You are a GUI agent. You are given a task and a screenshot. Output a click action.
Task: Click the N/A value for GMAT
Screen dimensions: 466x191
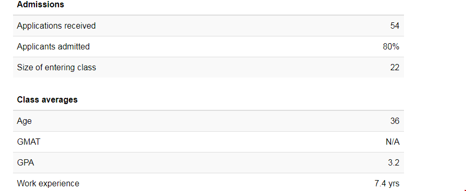393,142
